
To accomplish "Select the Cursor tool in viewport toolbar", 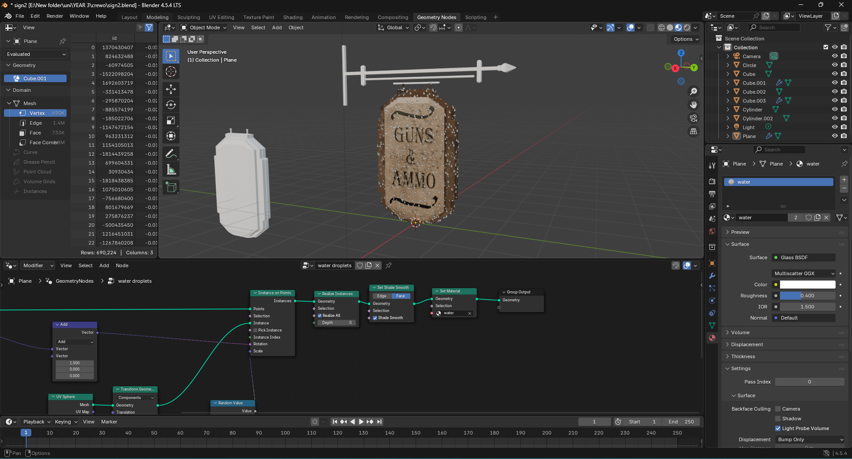I will tap(171, 71).
